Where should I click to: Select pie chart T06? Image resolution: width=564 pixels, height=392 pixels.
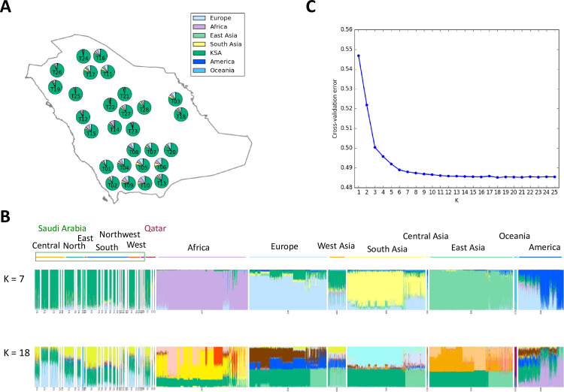point(162,165)
